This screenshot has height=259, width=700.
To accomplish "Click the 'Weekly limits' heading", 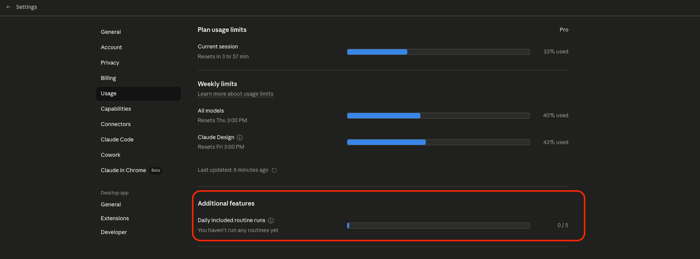I will (217, 84).
